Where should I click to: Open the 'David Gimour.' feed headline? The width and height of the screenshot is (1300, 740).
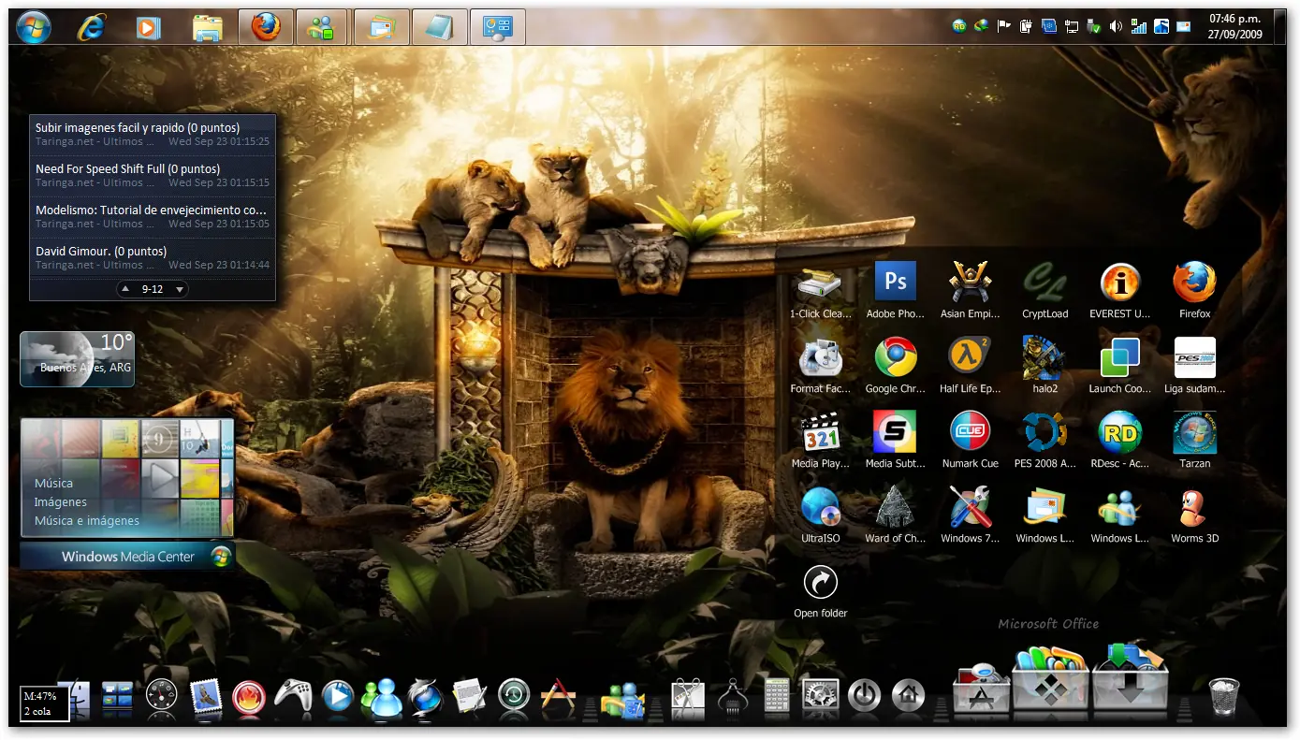pos(153,258)
